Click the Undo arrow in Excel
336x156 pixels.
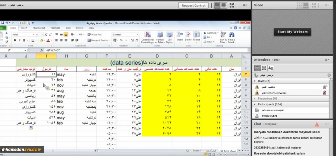tap(7, 23)
